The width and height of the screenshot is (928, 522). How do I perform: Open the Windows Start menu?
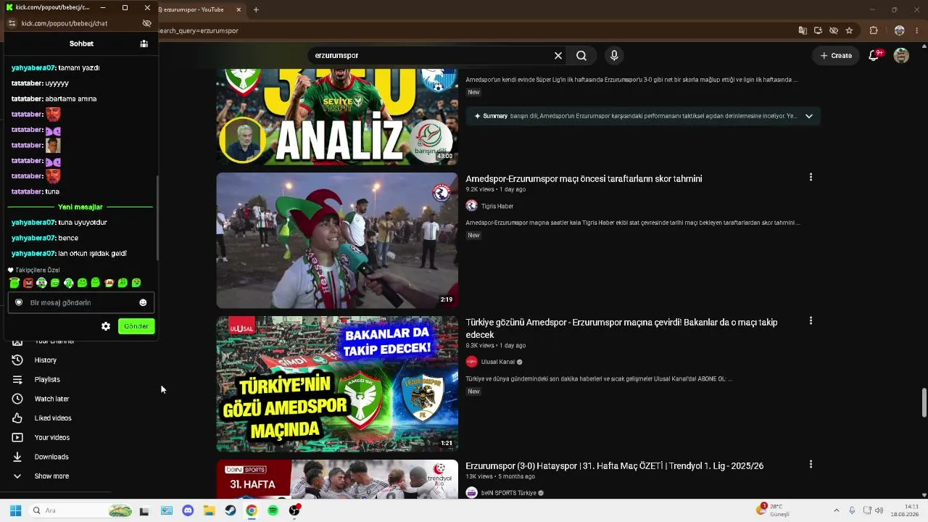pyautogui.click(x=15, y=510)
